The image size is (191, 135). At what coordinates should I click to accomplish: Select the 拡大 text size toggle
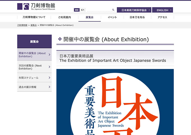point(83,10)
